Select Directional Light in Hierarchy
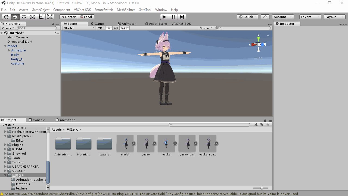The width and height of the screenshot is (348, 196). [x=20, y=42]
